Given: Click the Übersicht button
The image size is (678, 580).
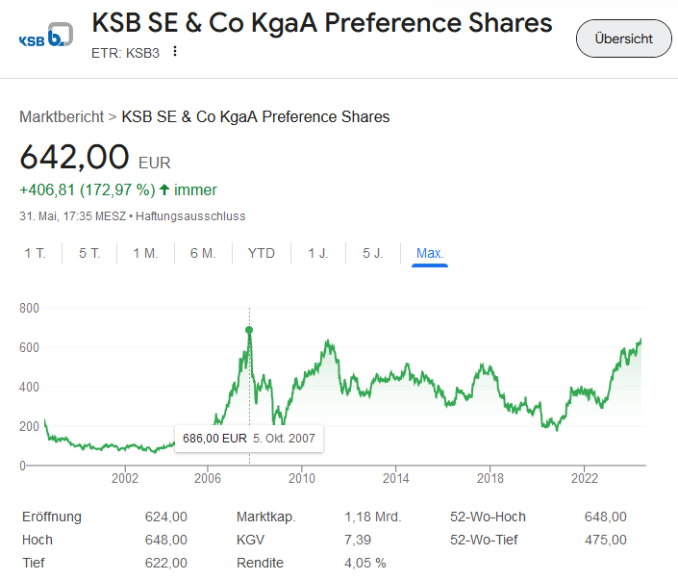Looking at the screenshot, I should pos(623,38).
